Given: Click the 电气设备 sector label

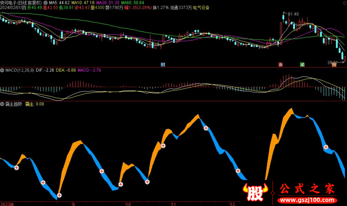Looking at the screenshot, I should pos(201,8).
